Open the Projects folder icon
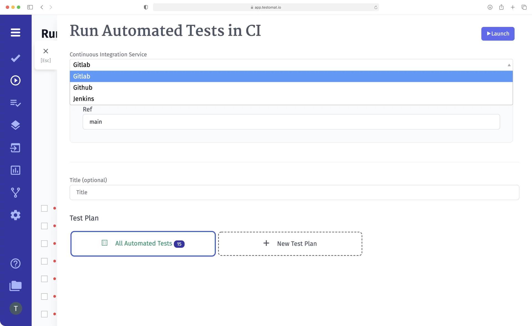Viewport: 532px width, 326px height. pos(16,286)
